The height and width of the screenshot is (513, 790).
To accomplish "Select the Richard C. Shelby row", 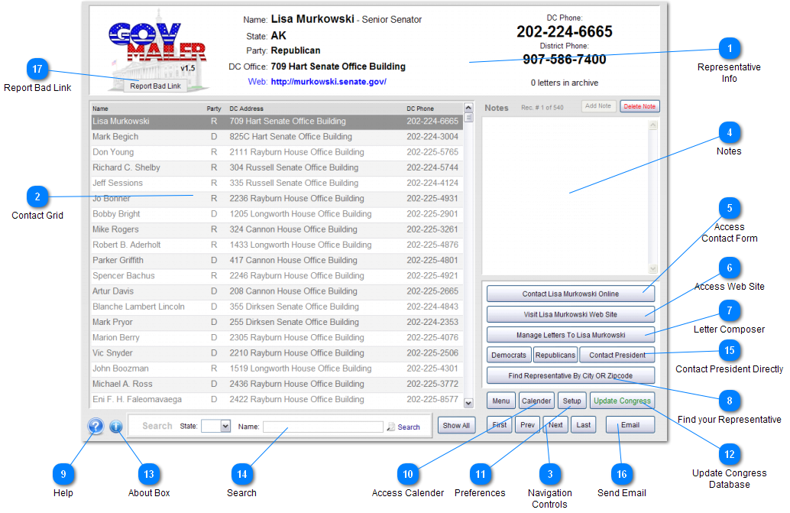I will (x=277, y=167).
